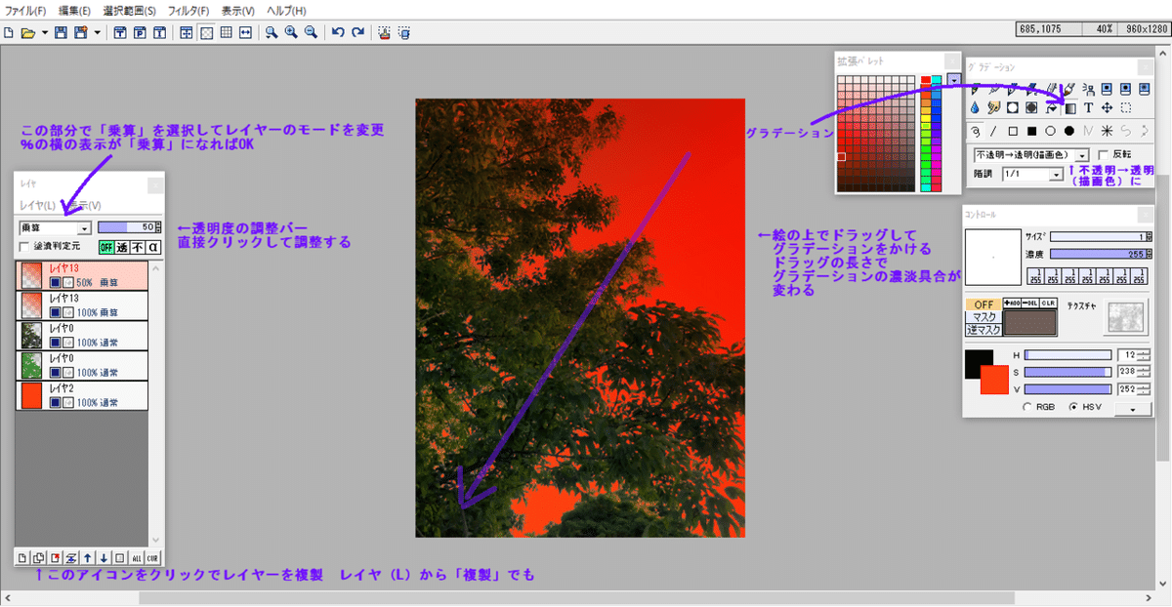
Task: Click the Zoom Out magnifier icon
Action: (311, 33)
